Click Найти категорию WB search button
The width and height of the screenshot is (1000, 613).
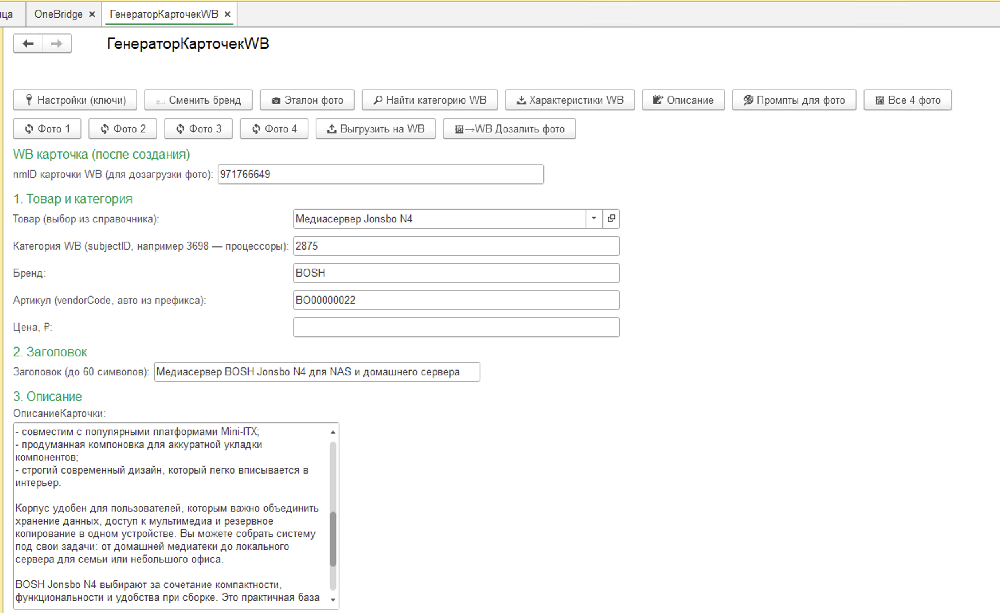pos(430,100)
